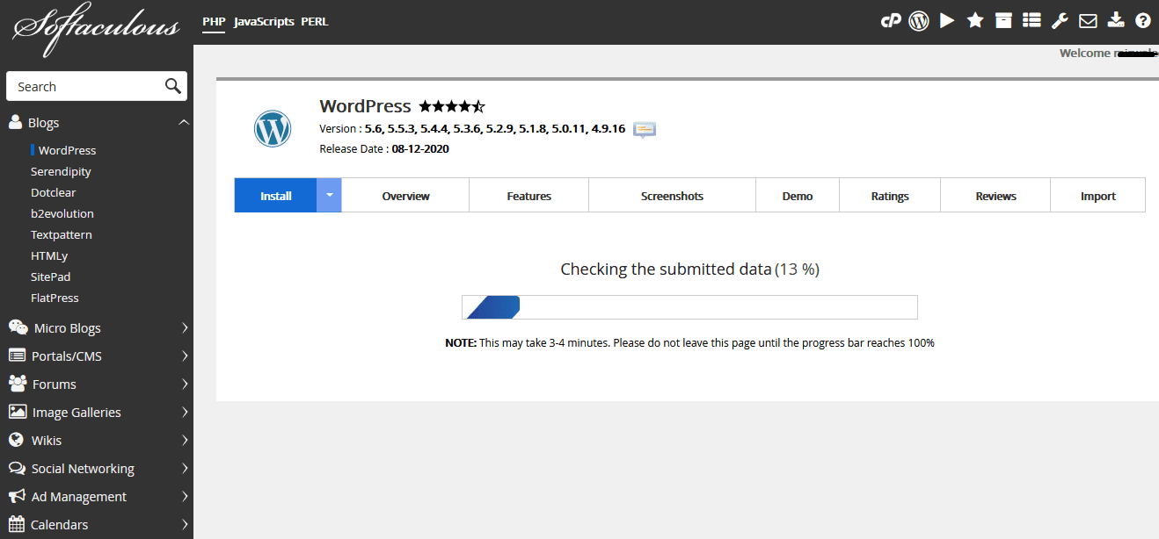Open the star ratings icon in top bar
This screenshot has width=1159, height=539.
click(x=975, y=20)
